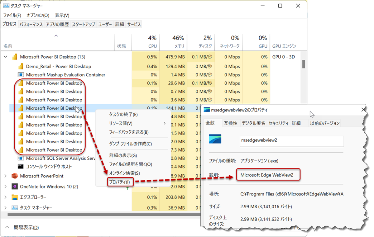Screen dimensions: 374x237
Task: Collapse the Microsoft Power BI Desktop (13) group
Action: [x=5, y=57]
